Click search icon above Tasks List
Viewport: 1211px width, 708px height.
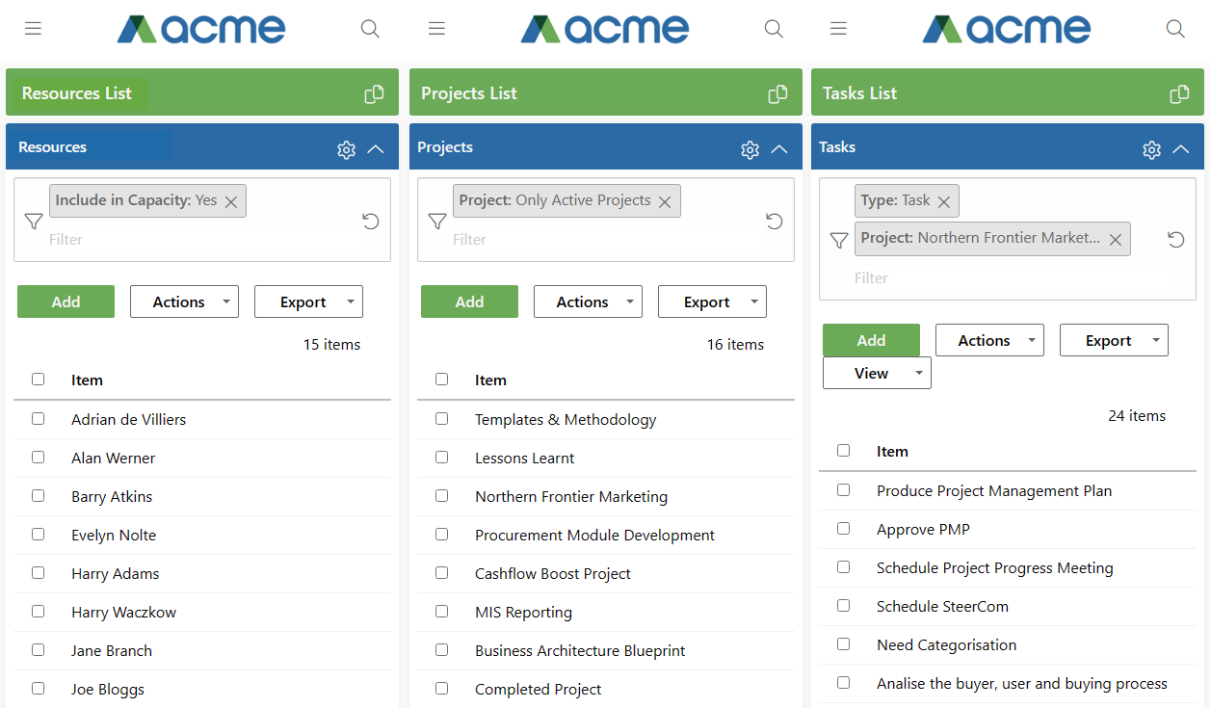1175,29
